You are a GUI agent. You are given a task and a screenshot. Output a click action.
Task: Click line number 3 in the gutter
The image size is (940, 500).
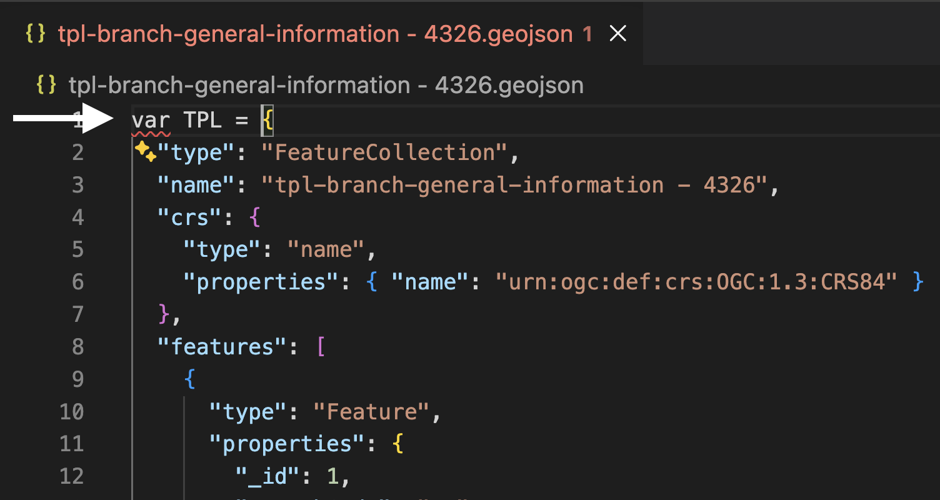tap(78, 185)
